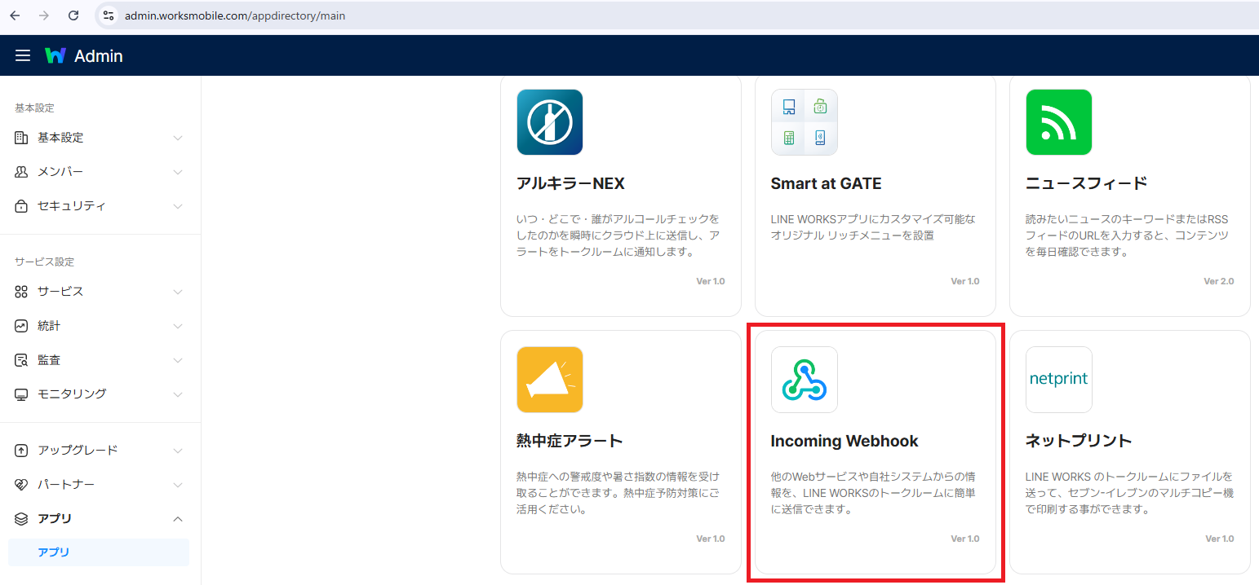Open the 監査 menu item
Image resolution: width=1259 pixels, height=585 pixels.
point(99,360)
